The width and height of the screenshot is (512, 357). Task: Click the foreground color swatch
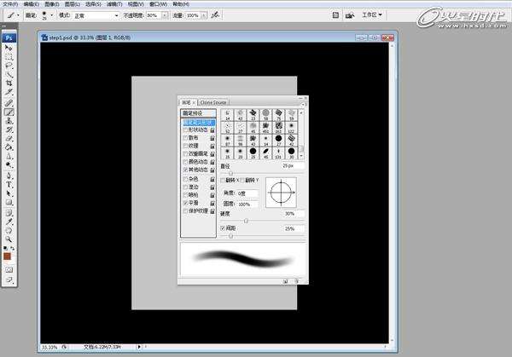[7, 256]
